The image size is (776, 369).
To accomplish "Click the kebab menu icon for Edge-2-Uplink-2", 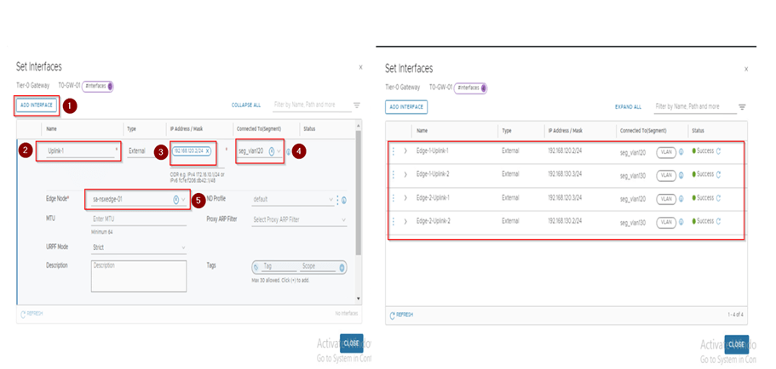I will [x=393, y=221].
